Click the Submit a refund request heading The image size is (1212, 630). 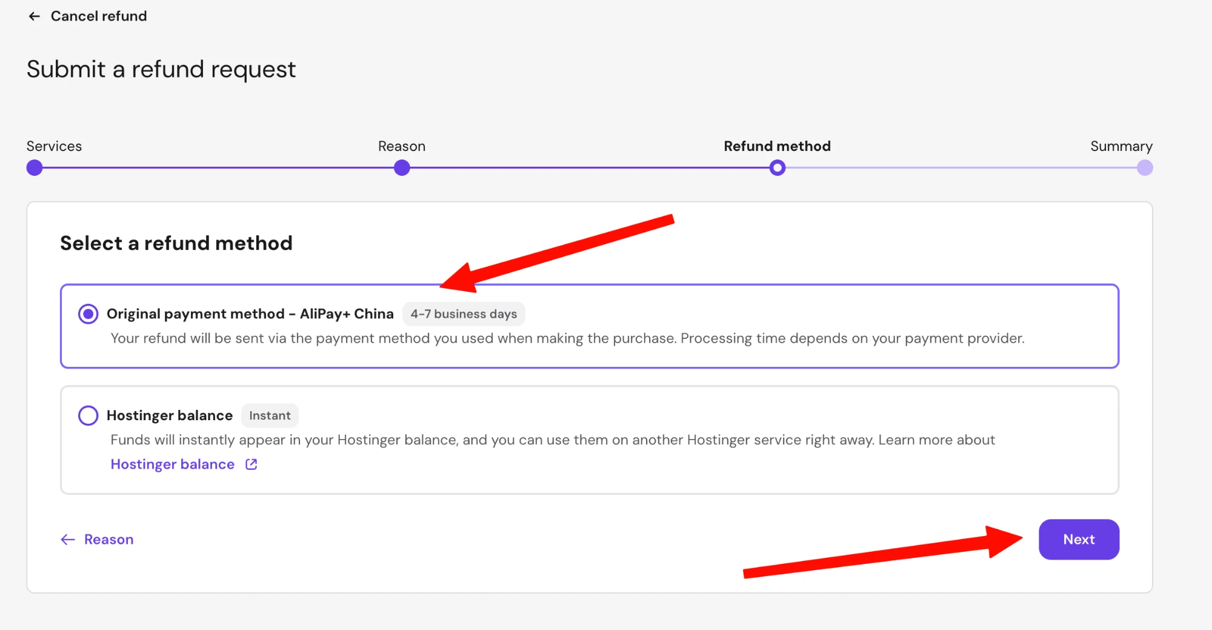(161, 69)
